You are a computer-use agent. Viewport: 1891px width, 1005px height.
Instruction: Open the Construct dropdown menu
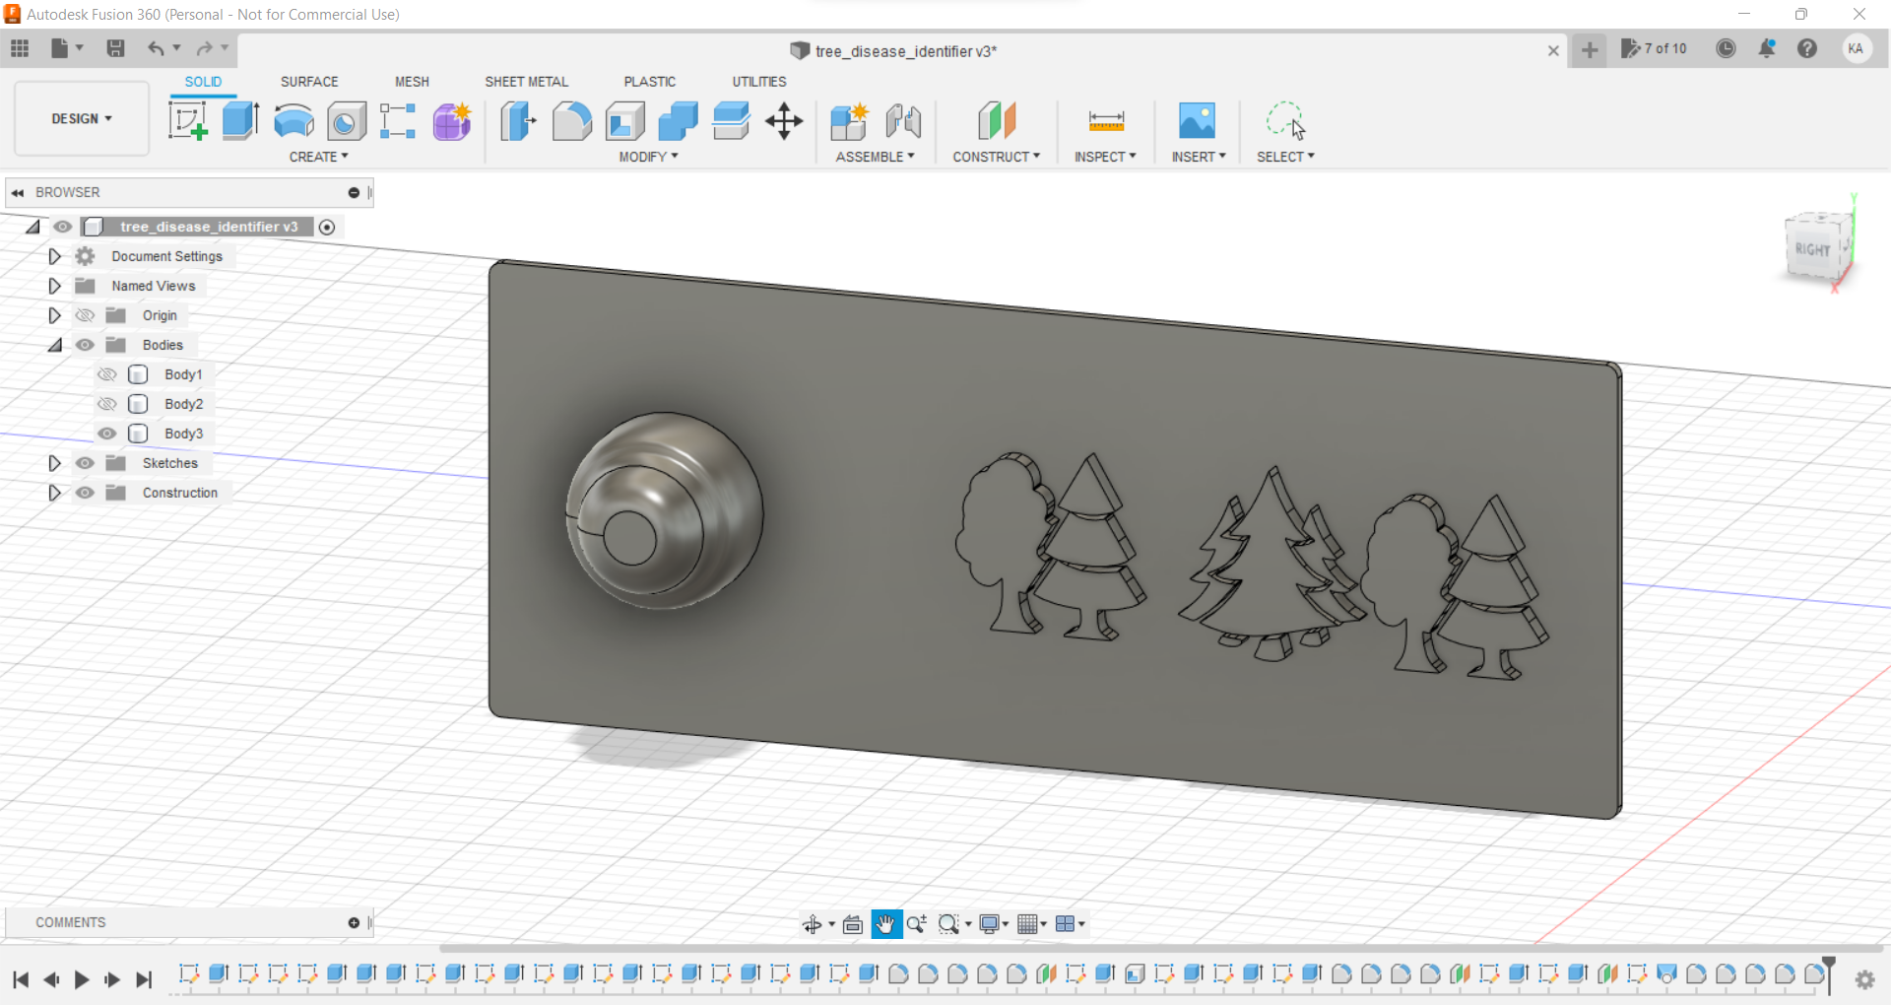tap(996, 157)
